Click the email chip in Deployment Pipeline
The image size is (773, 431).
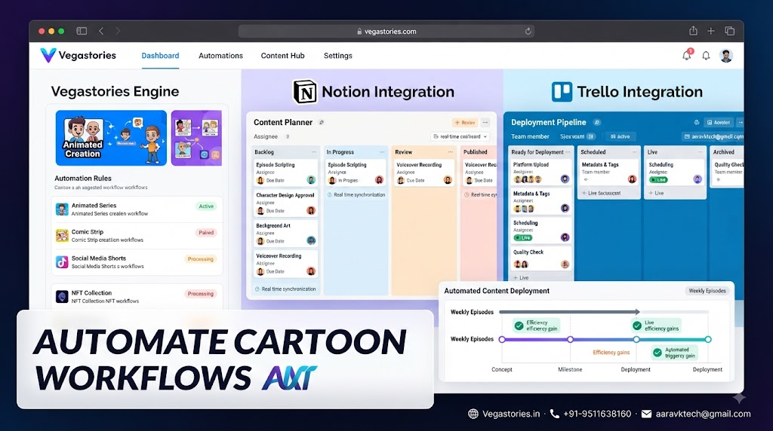(713, 136)
